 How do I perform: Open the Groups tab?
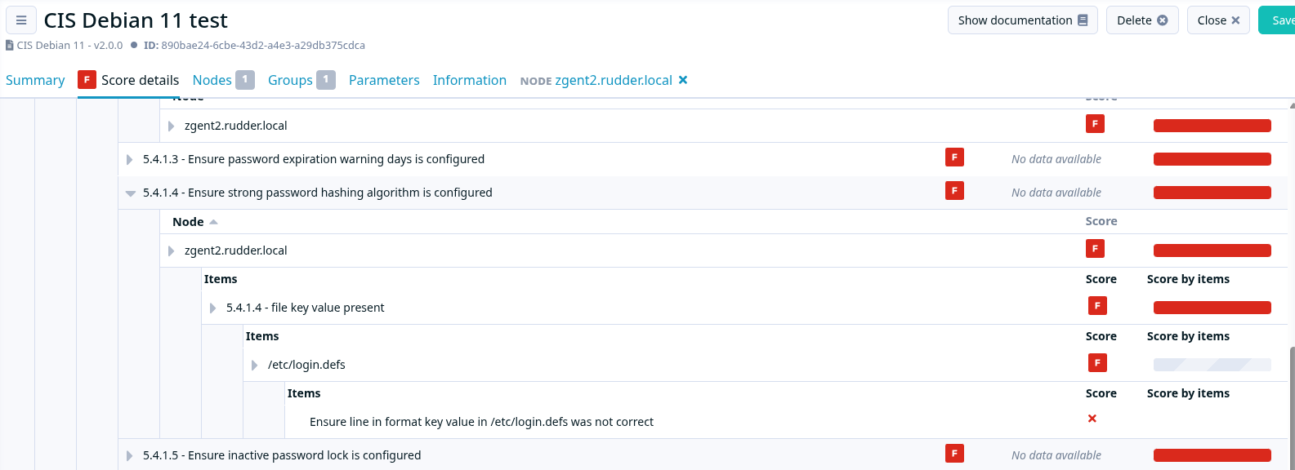pos(301,80)
